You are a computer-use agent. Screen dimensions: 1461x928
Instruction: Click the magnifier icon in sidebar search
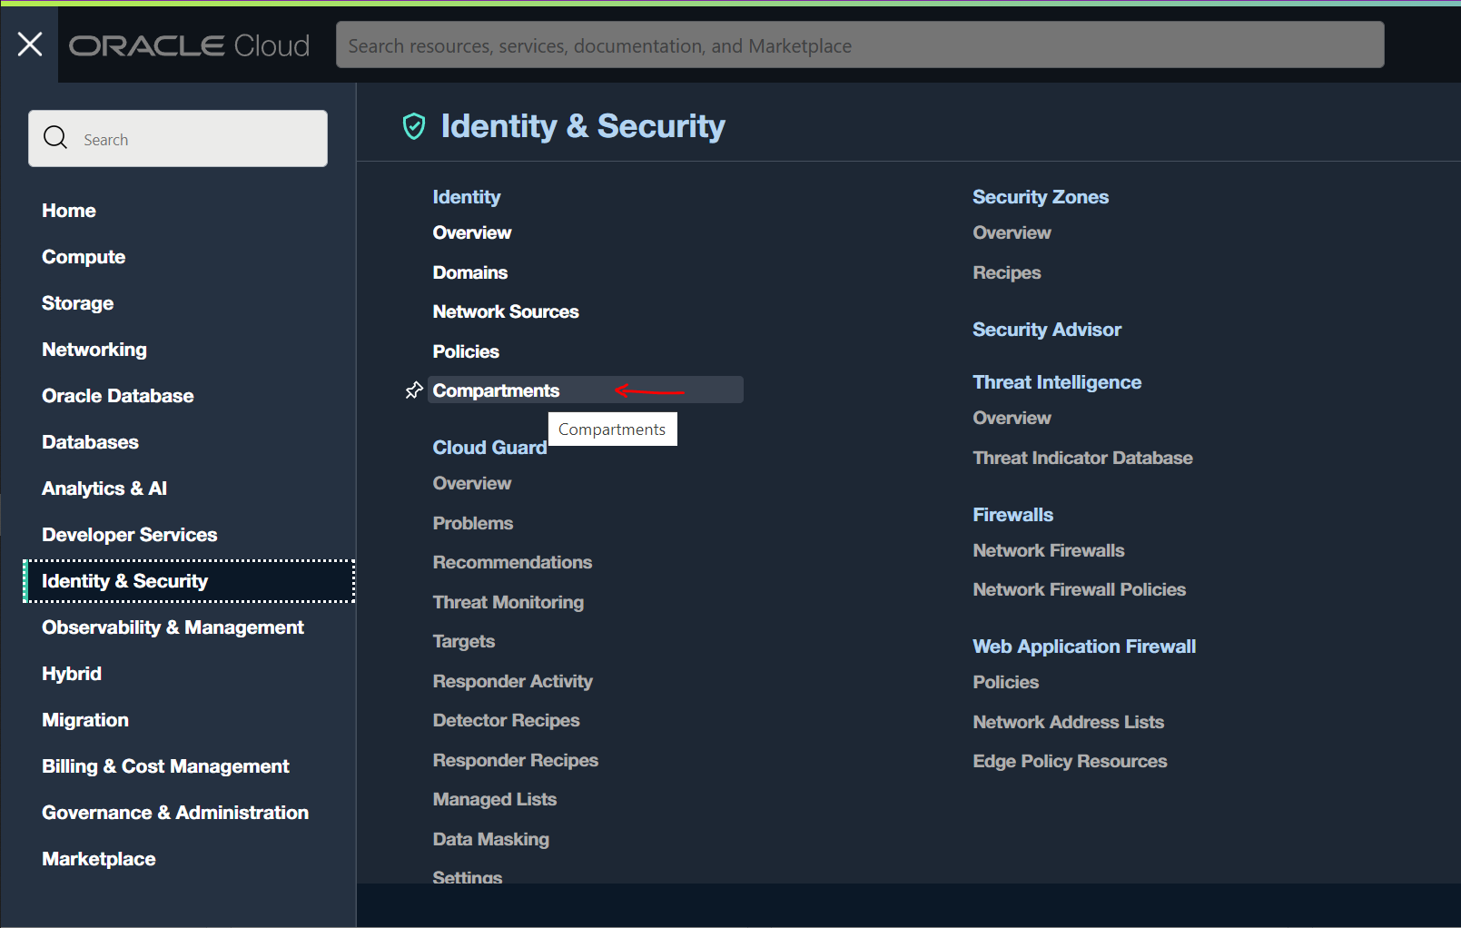pyautogui.click(x=55, y=138)
